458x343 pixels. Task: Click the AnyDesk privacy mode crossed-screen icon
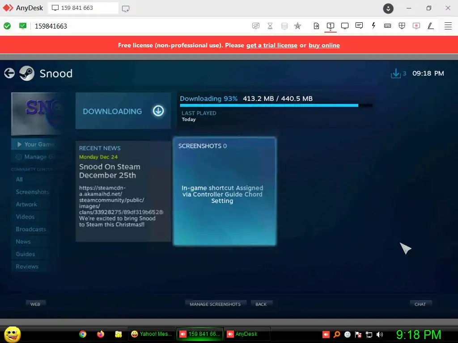point(255,26)
